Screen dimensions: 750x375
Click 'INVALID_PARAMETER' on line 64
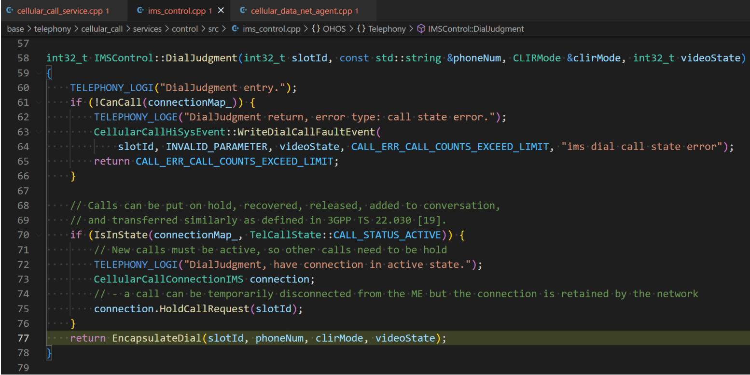pos(217,147)
